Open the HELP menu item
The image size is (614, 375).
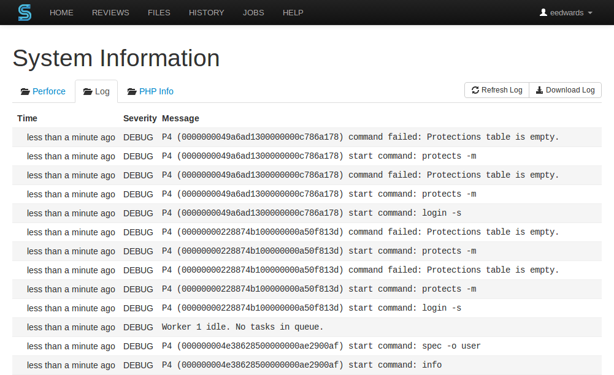point(293,12)
